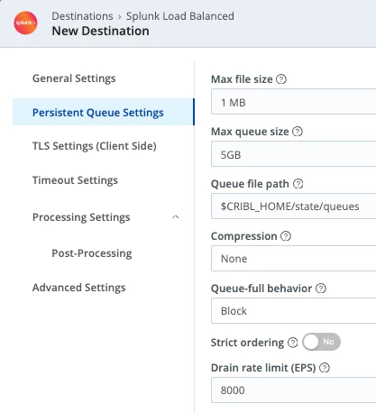Click the Max file size input field
This screenshot has width=376, height=413.
293,102
